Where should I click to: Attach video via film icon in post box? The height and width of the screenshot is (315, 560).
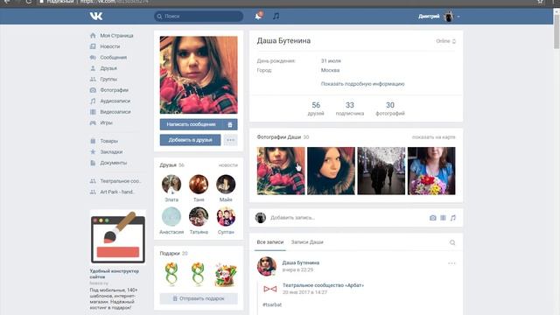pos(443,218)
